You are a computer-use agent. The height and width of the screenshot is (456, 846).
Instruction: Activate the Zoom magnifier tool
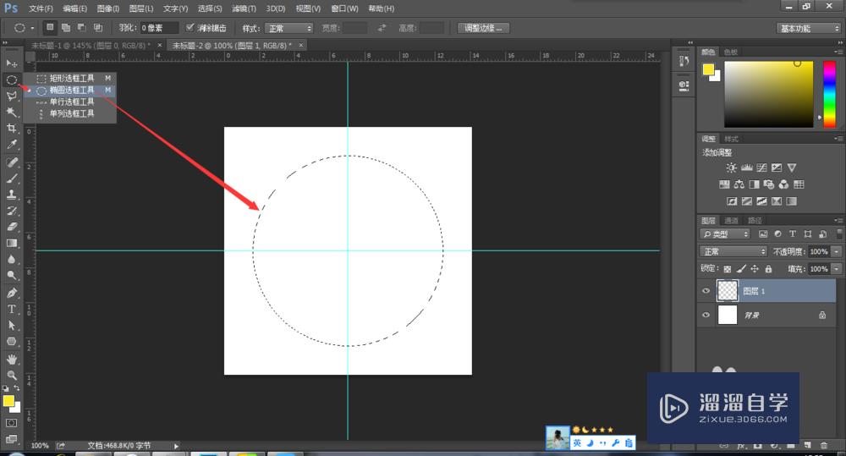12,374
